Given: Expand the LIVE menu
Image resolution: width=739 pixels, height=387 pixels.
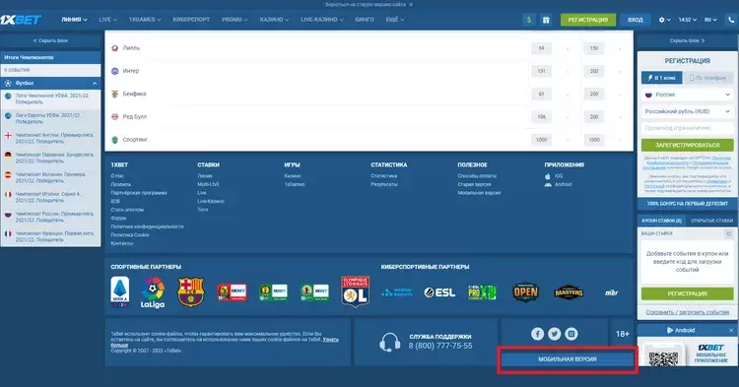Looking at the screenshot, I should [x=107, y=20].
